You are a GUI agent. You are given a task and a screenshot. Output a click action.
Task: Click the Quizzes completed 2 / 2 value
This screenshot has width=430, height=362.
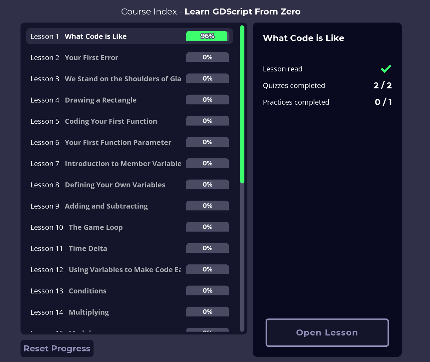(x=383, y=86)
